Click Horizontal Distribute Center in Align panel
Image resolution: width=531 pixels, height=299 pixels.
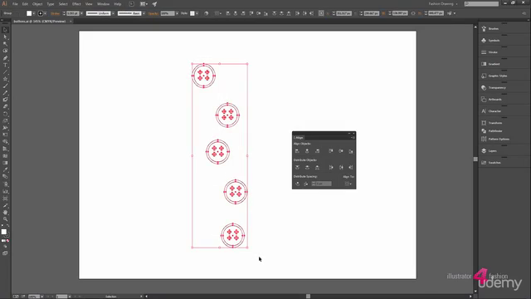point(341,167)
